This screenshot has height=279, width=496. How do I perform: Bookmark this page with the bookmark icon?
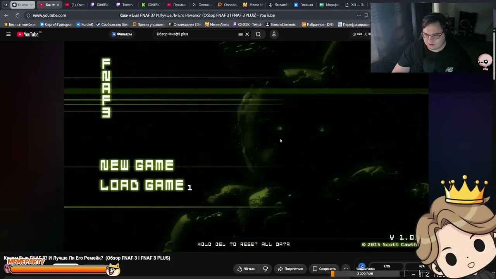click(366, 15)
